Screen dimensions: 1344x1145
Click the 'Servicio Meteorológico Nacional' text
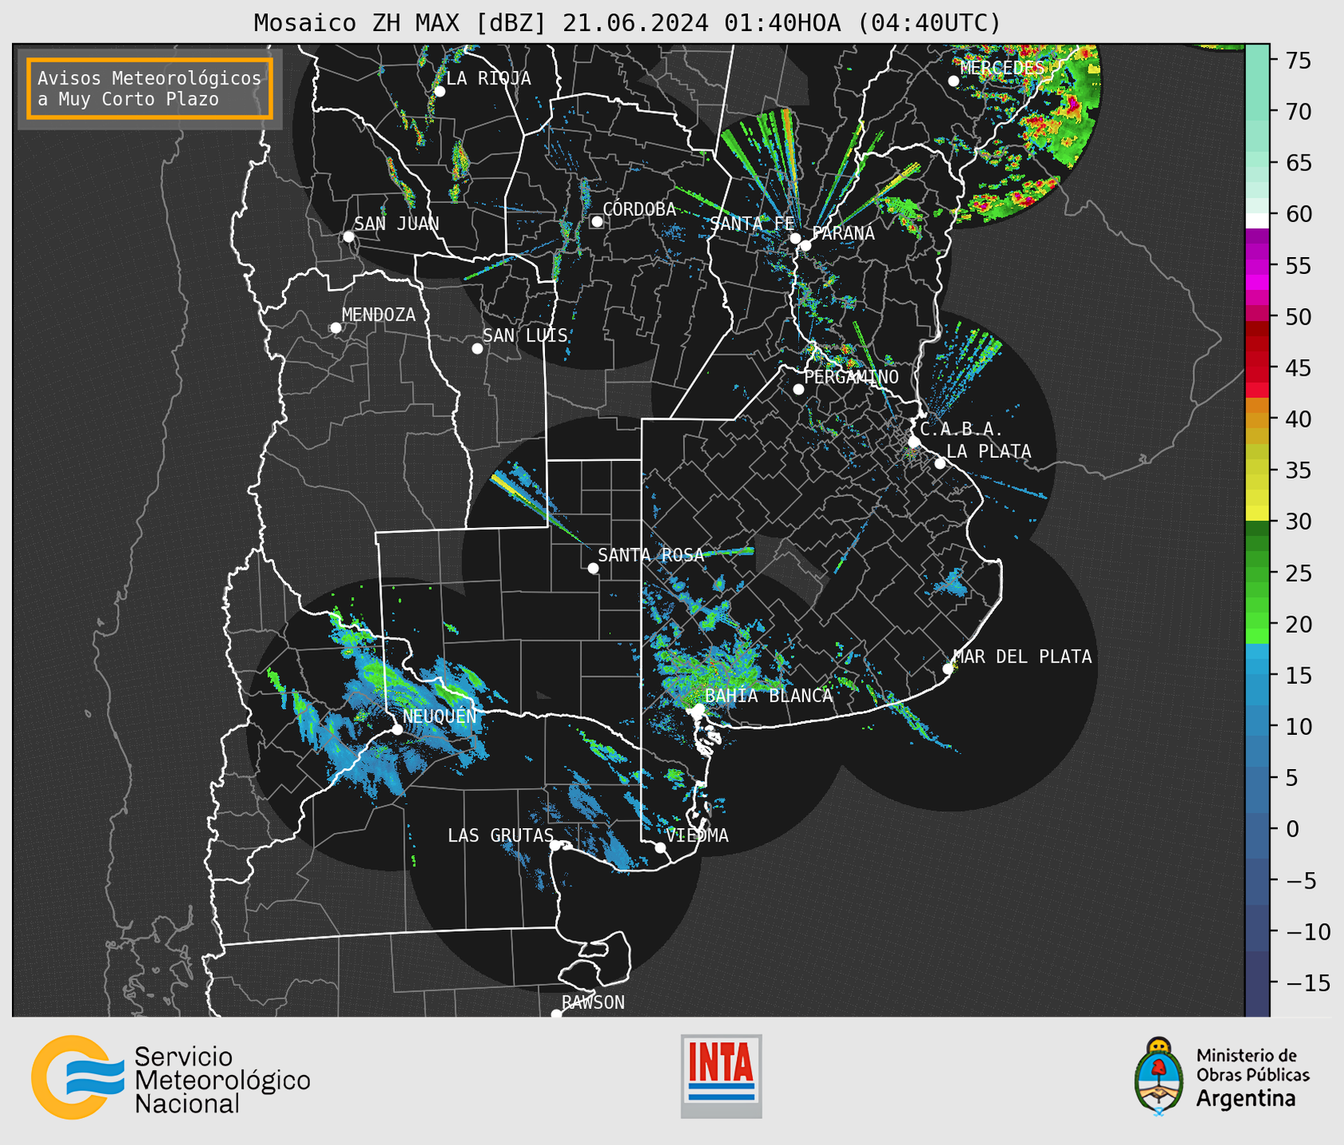(222, 1081)
